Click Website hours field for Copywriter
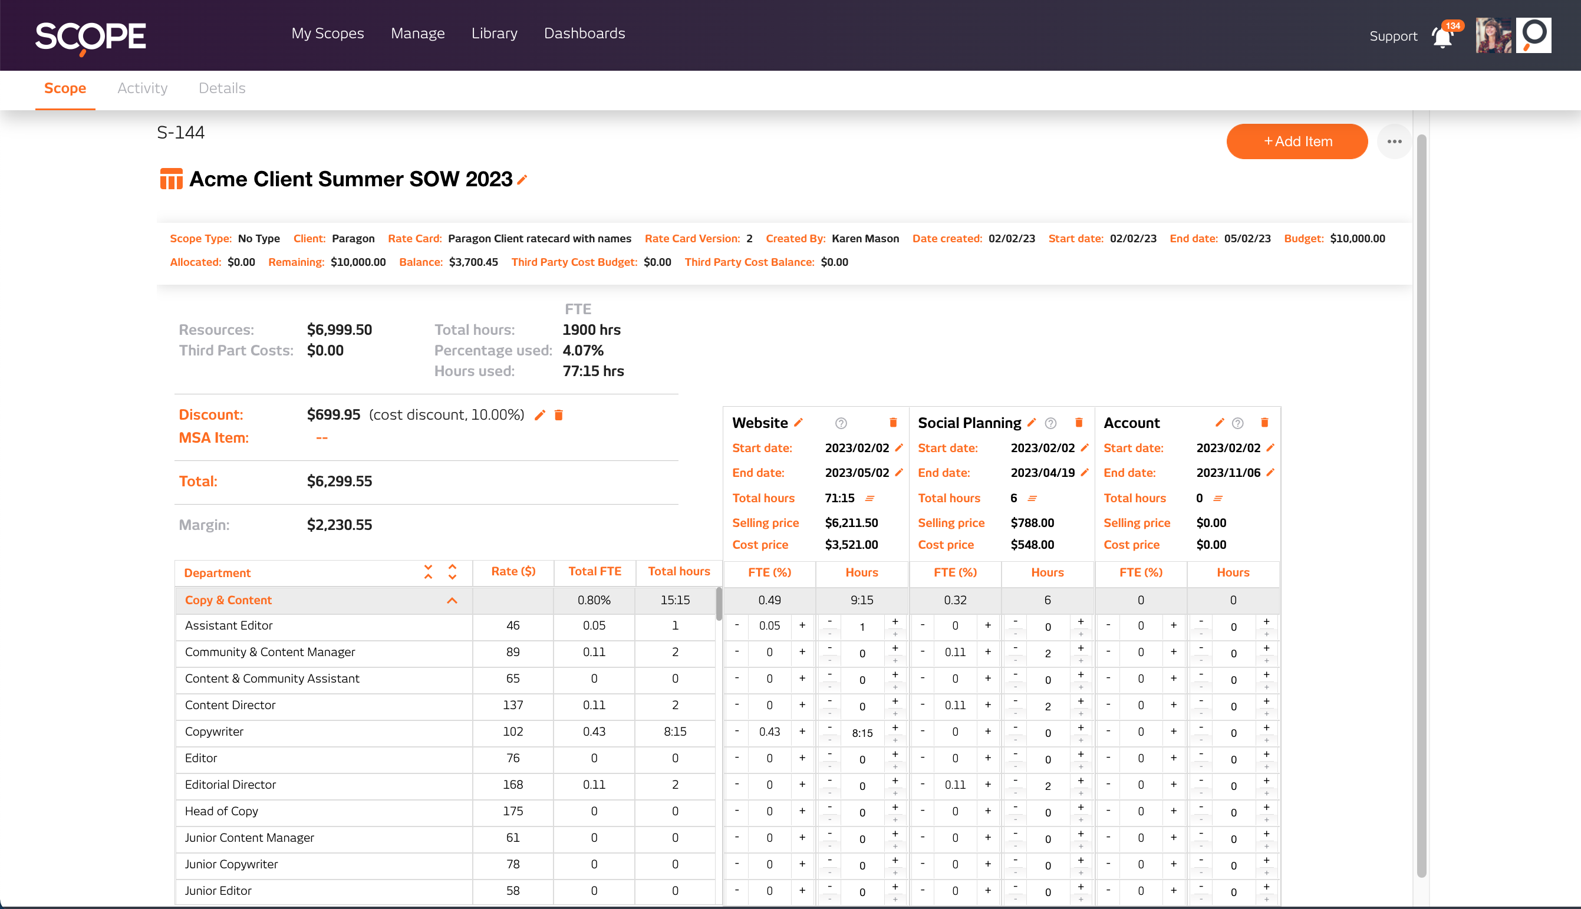The width and height of the screenshot is (1581, 909). click(862, 733)
